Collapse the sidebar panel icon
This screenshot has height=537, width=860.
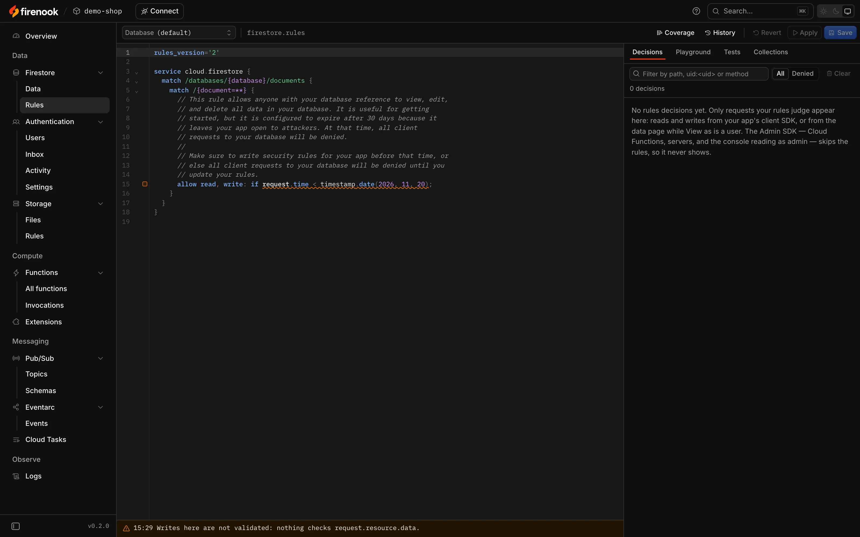[x=16, y=526]
